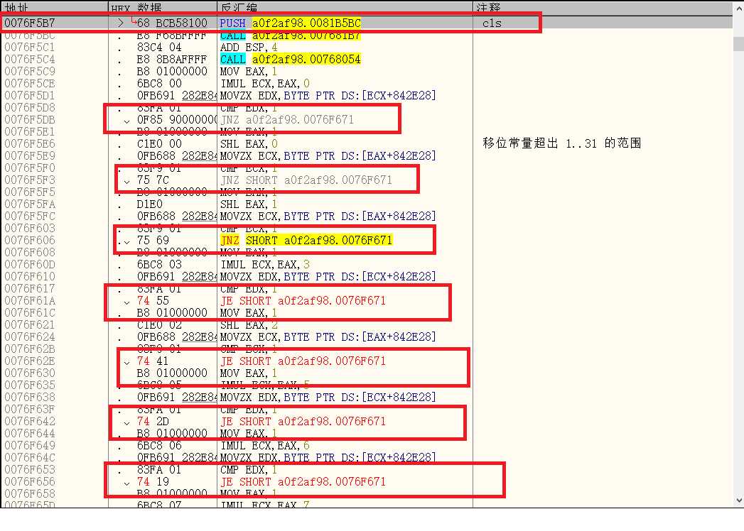Select highlighted JNZ SHORT line at 0076F606
Screen dimensions: 744x531
click(x=306, y=241)
